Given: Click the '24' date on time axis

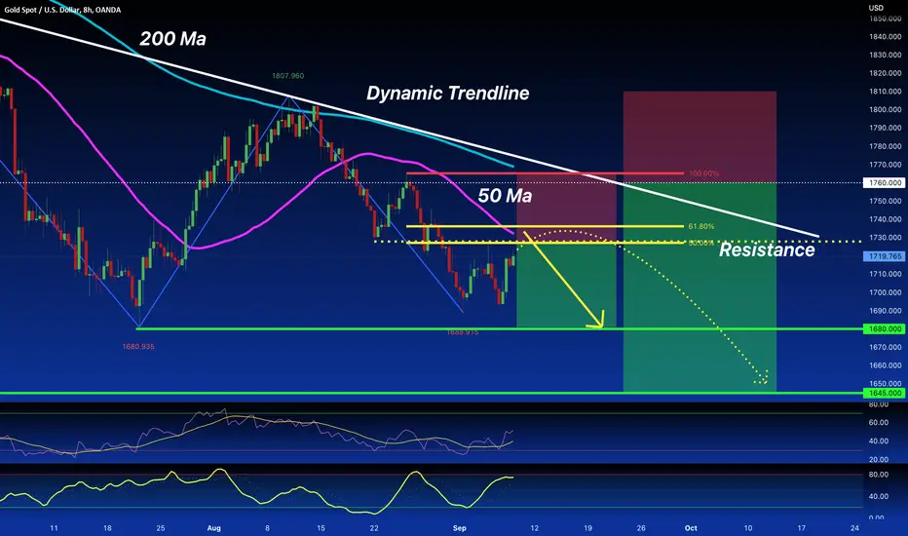Looking at the screenshot, I should click(854, 528).
